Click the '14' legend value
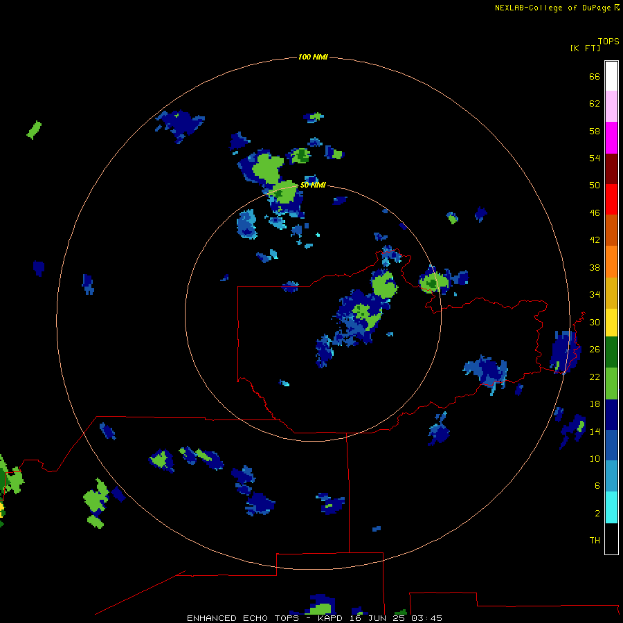This screenshot has width=623, height=623. (x=595, y=431)
